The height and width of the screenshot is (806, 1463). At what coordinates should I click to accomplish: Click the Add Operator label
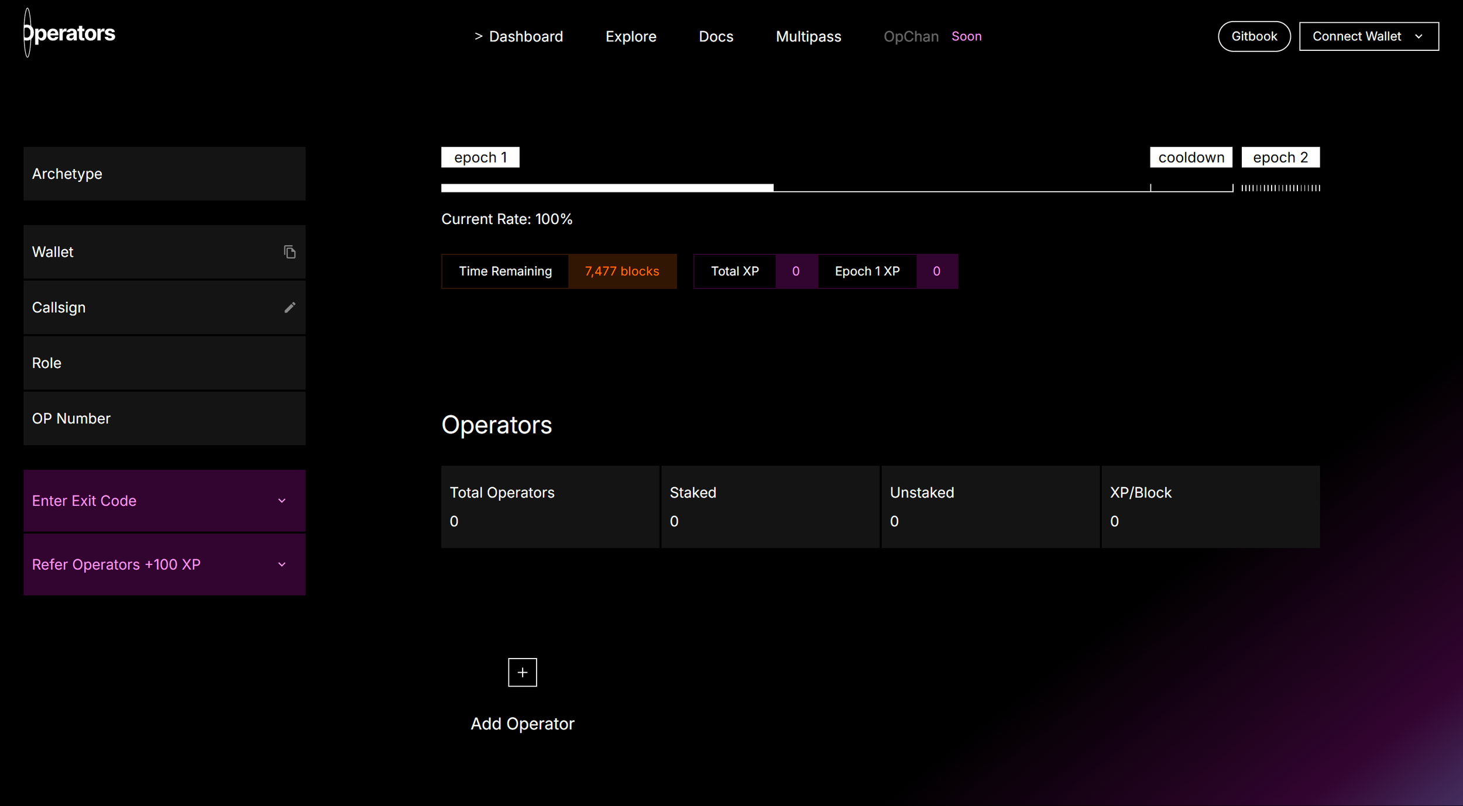click(x=522, y=724)
